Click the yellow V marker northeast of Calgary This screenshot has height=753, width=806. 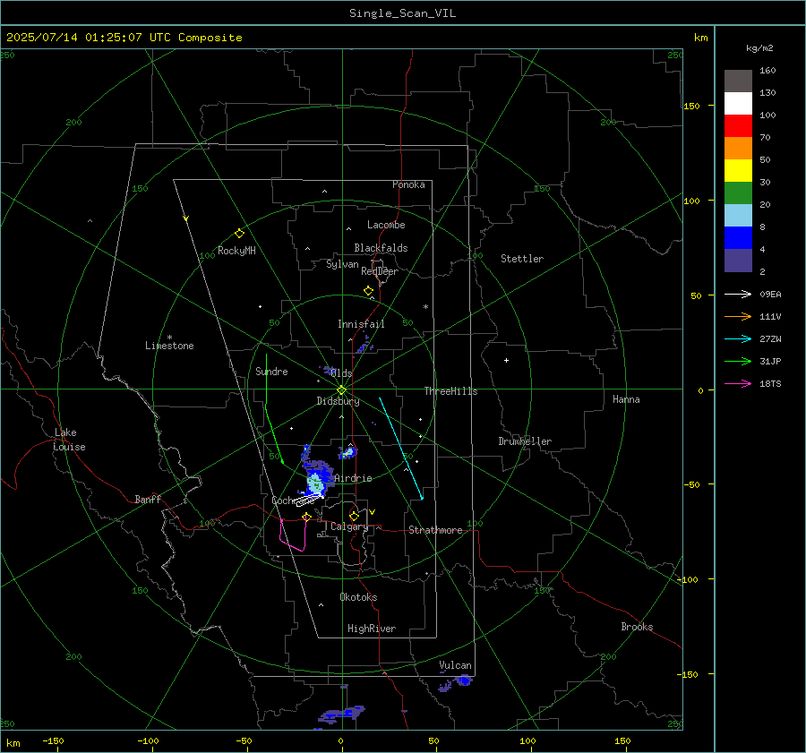click(x=373, y=512)
